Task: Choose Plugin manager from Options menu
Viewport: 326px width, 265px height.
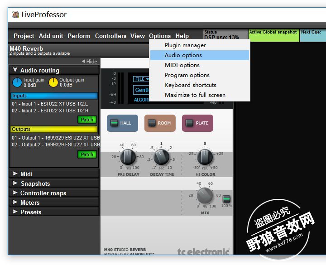Action: (x=200, y=45)
